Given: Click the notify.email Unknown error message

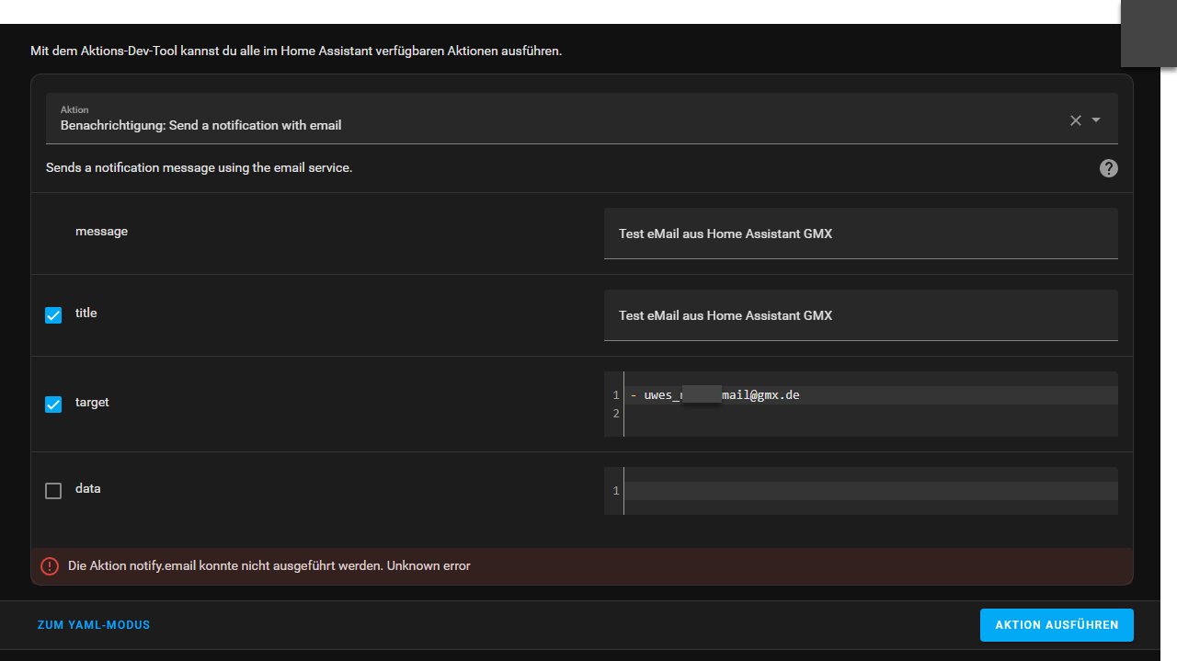Looking at the screenshot, I should [269, 566].
